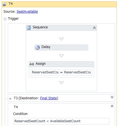The image size is (122, 126).
Task: Collapse the T4 transition section
Action: pos(112,106)
